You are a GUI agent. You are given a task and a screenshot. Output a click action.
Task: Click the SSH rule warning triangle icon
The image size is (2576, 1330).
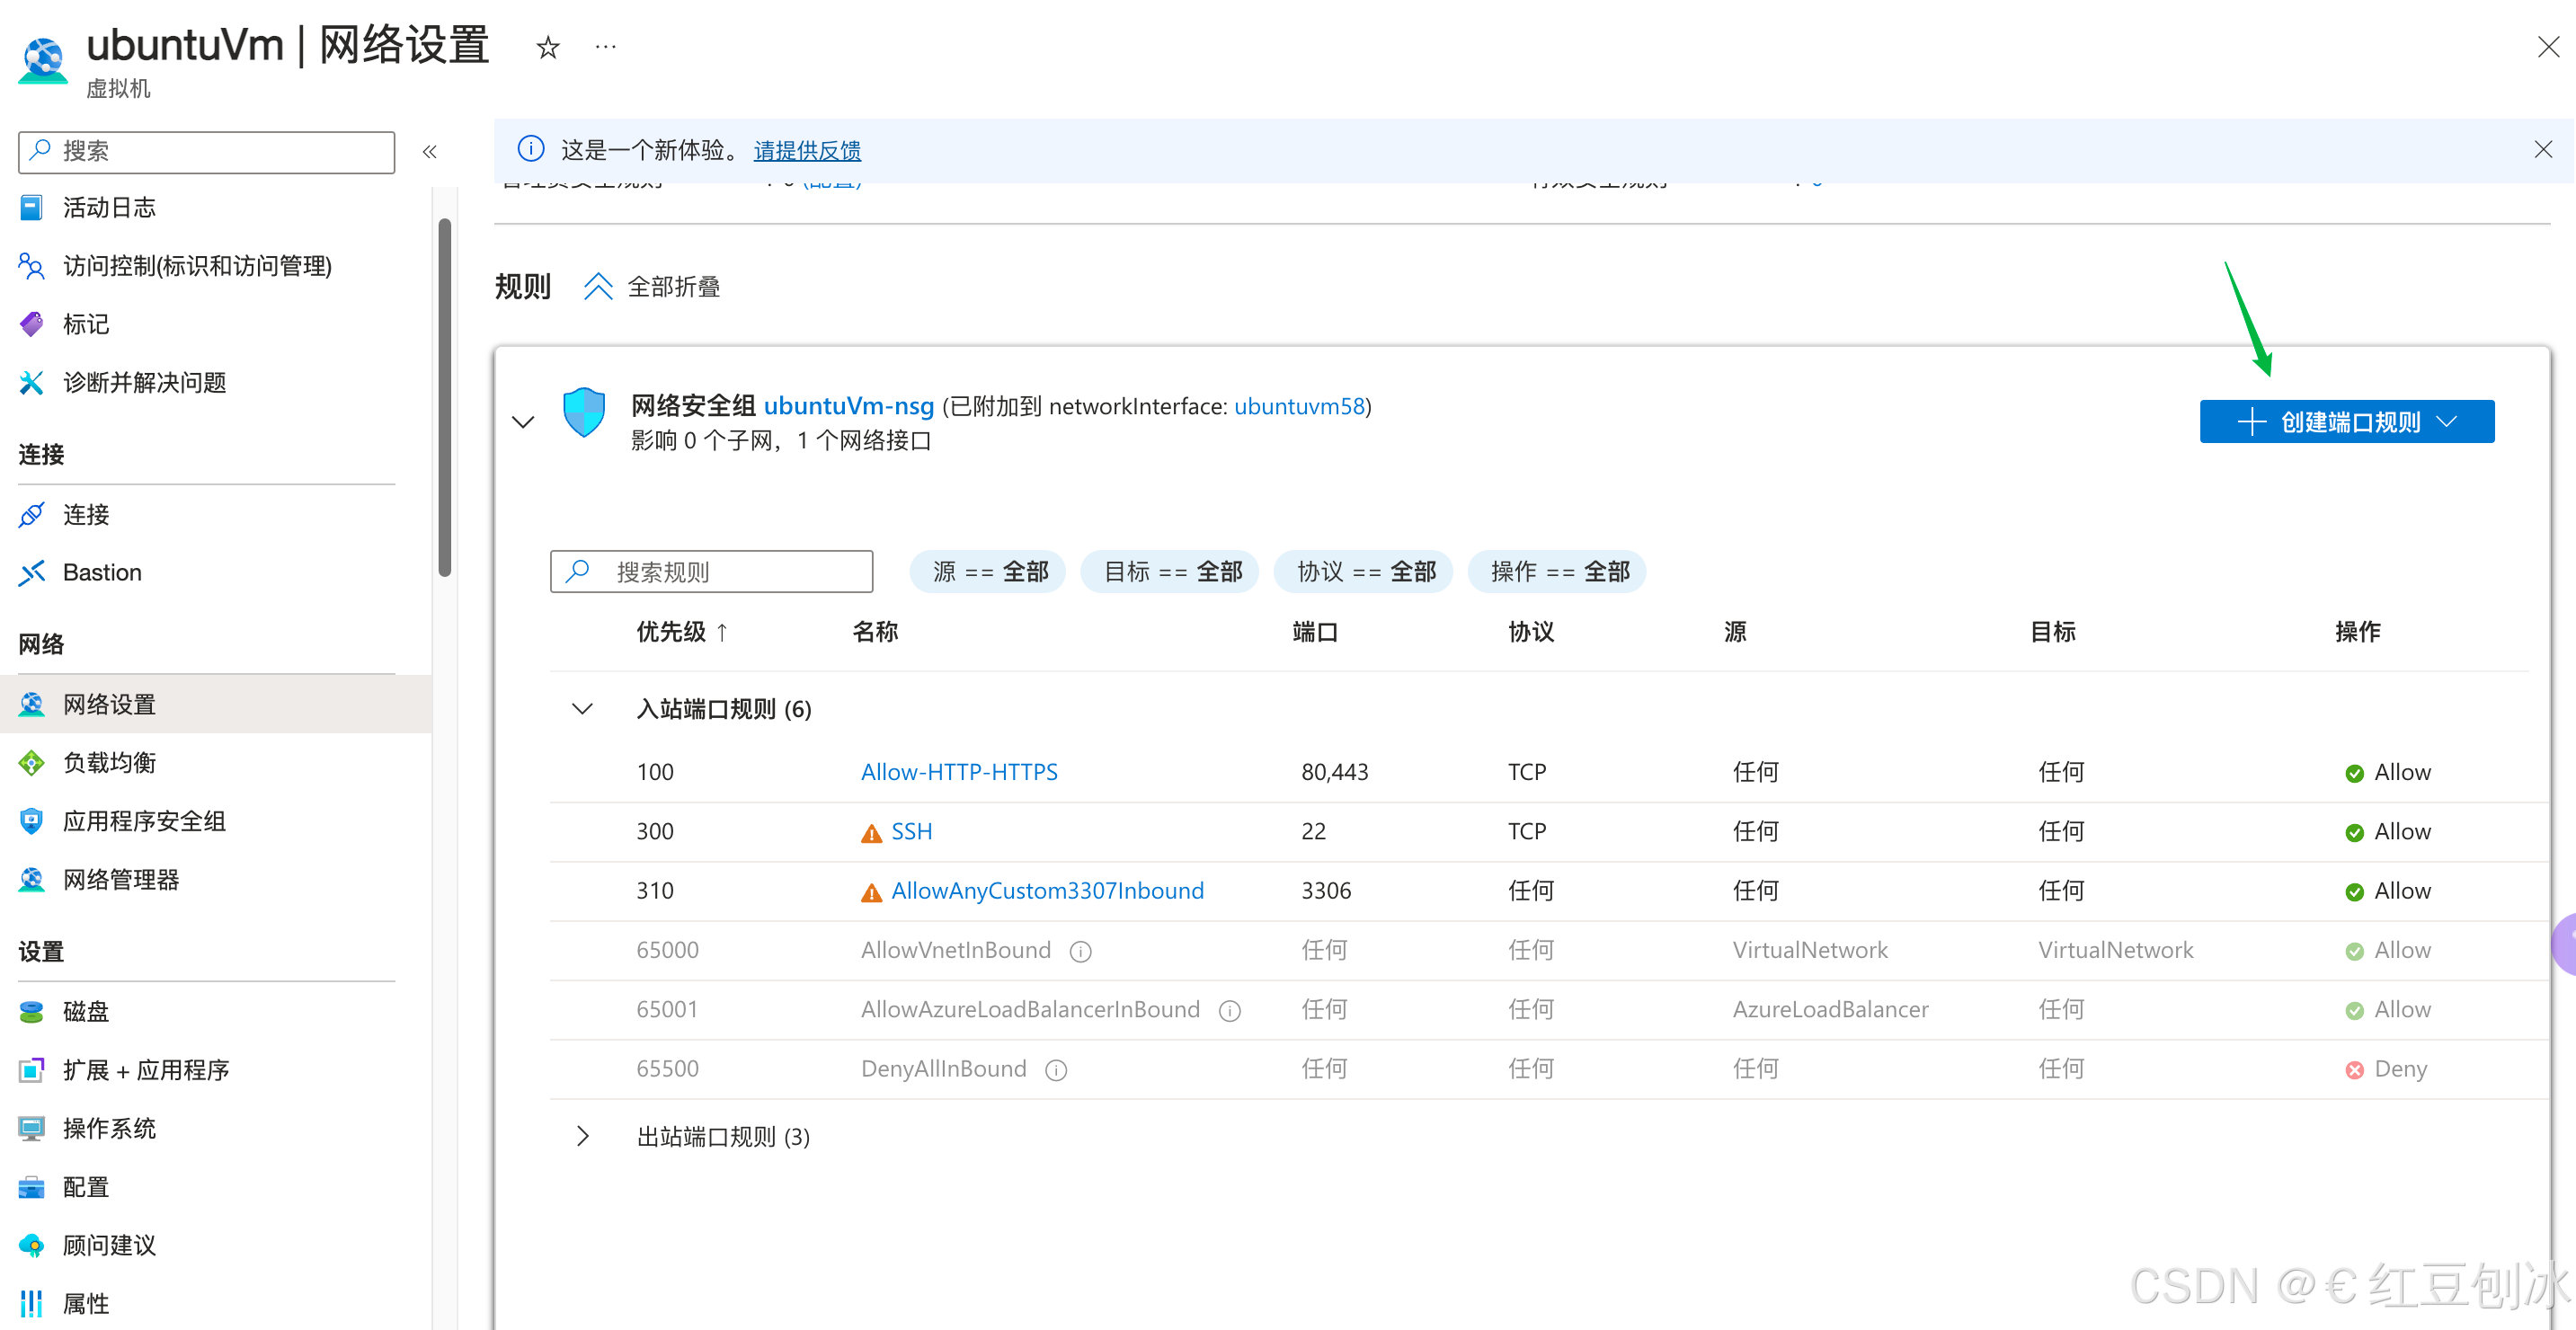coord(871,833)
